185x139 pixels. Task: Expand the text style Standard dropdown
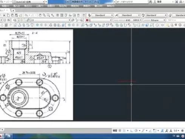pyautogui.click(x=102, y=15)
